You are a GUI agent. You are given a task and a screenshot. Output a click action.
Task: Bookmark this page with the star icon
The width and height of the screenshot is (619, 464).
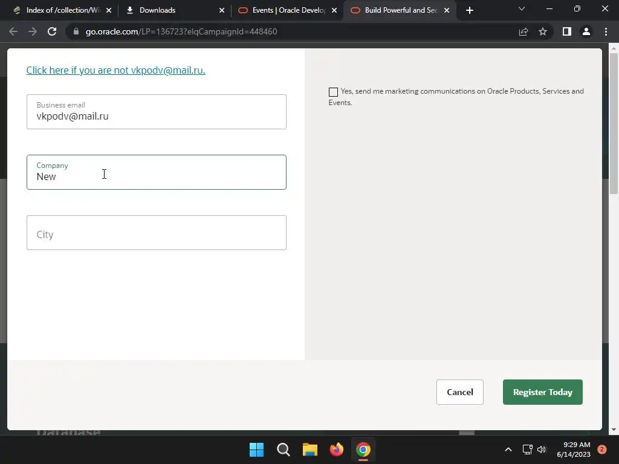click(543, 31)
